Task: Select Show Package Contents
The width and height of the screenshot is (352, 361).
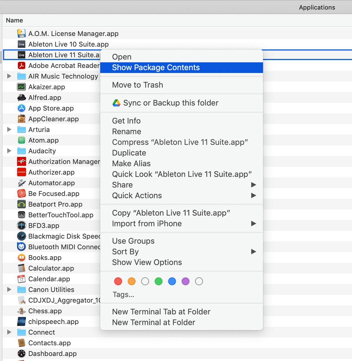Action: 182,67
